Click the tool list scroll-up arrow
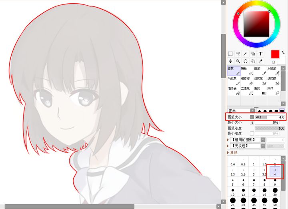Viewport: 288px width, 209px height. tap(283, 68)
